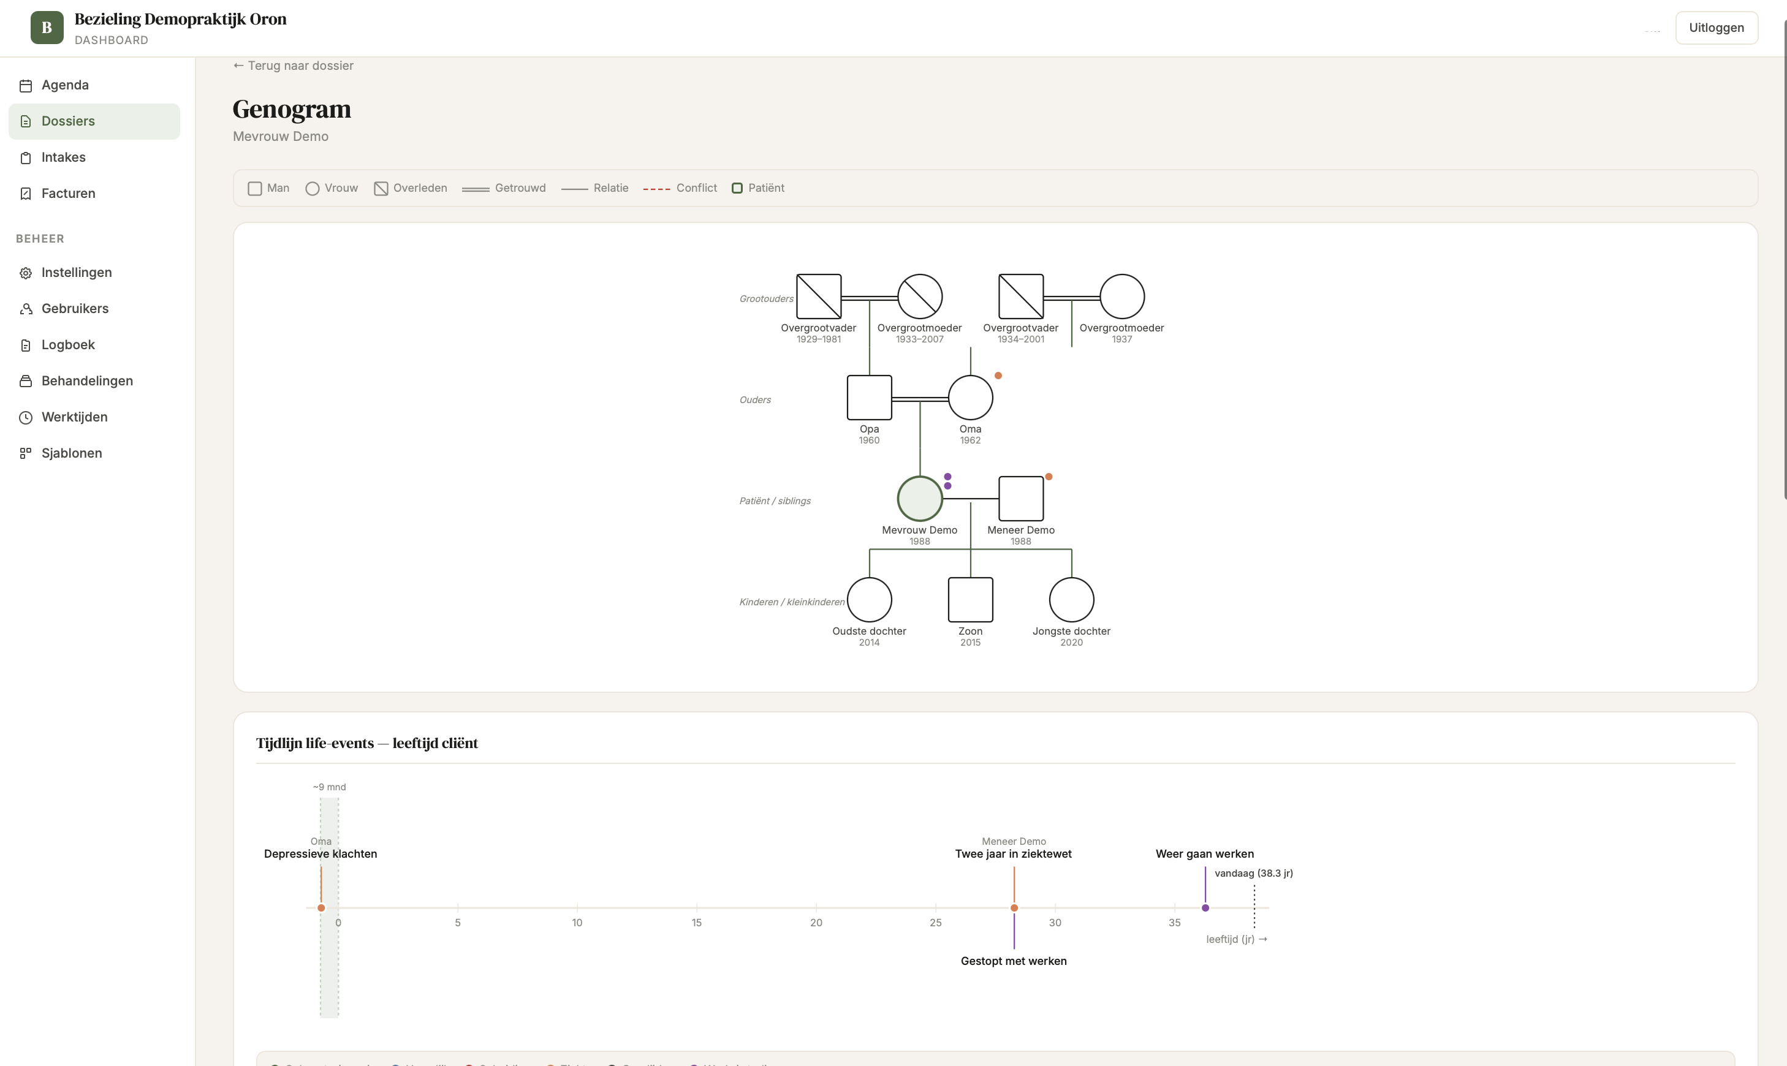The height and width of the screenshot is (1066, 1787).
Task: Click the Sjablonen template icon
Action: tap(26, 453)
